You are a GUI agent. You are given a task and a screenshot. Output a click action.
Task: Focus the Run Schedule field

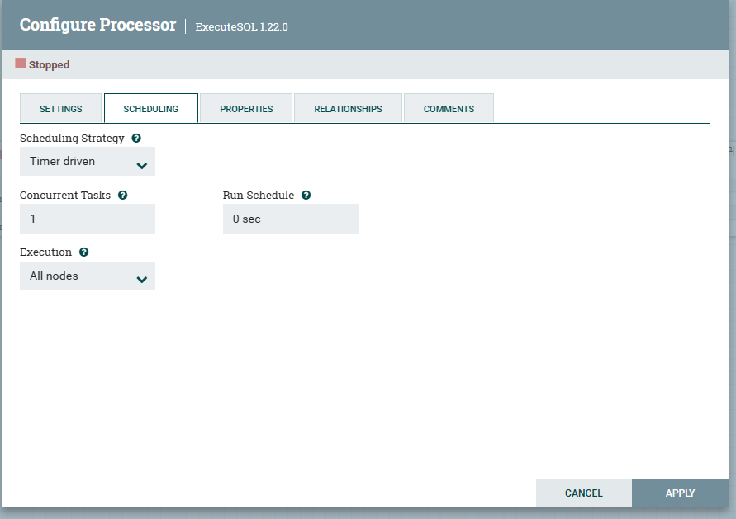tap(291, 219)
